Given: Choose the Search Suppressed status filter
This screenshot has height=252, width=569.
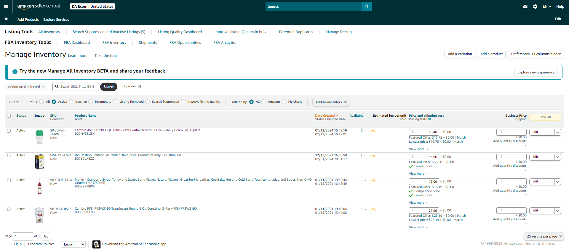Looking at the screenshot, I should pos(148,102).
